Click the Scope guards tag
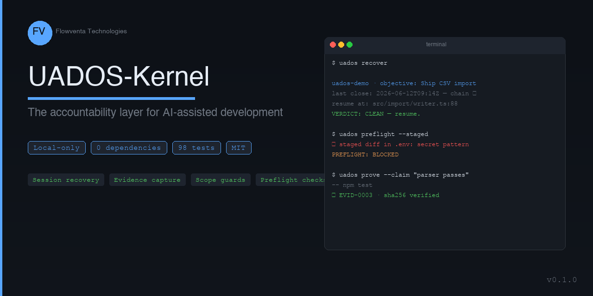Image resolution: width=593 pixels, height=296 pixels. (221, 180)
